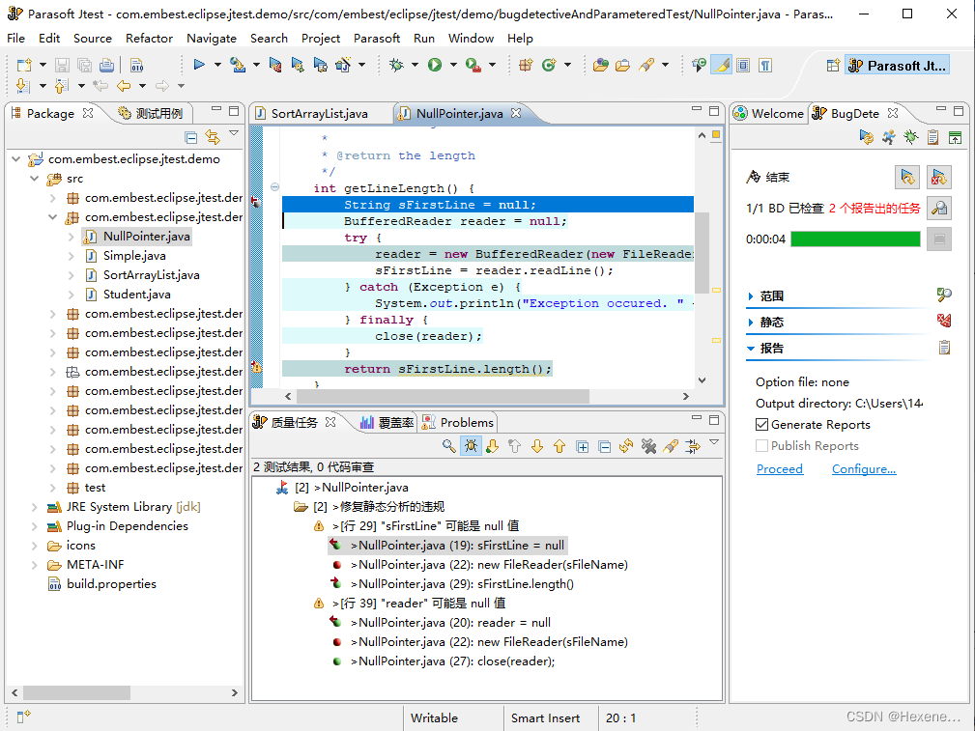Click the clipboard report icon in 报告 section
This screenshot has width=975, height=731.
pos(945,347)
